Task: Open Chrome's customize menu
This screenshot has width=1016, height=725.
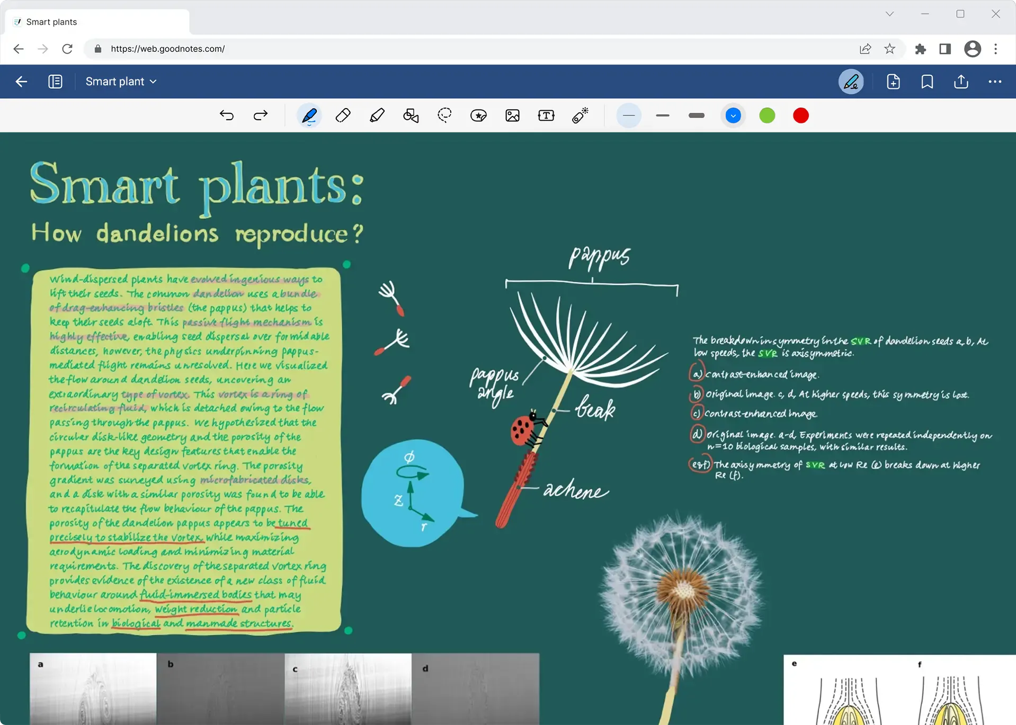Action: click(x=995, y=49)
